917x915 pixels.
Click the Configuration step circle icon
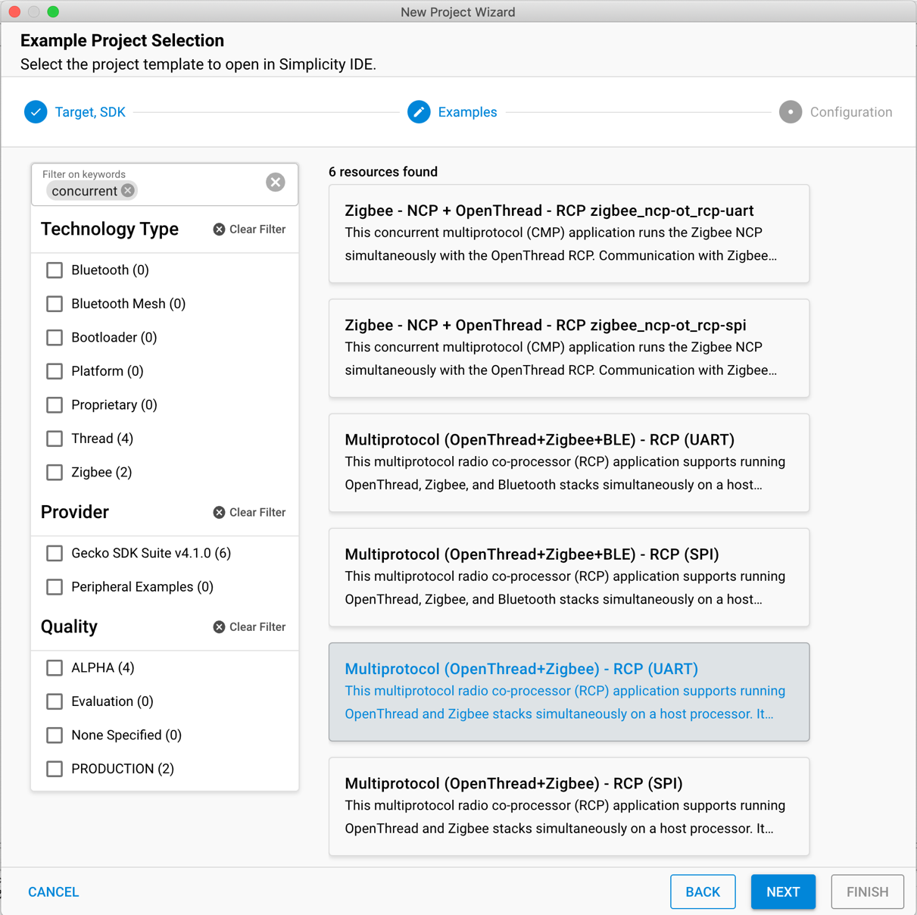791,112
